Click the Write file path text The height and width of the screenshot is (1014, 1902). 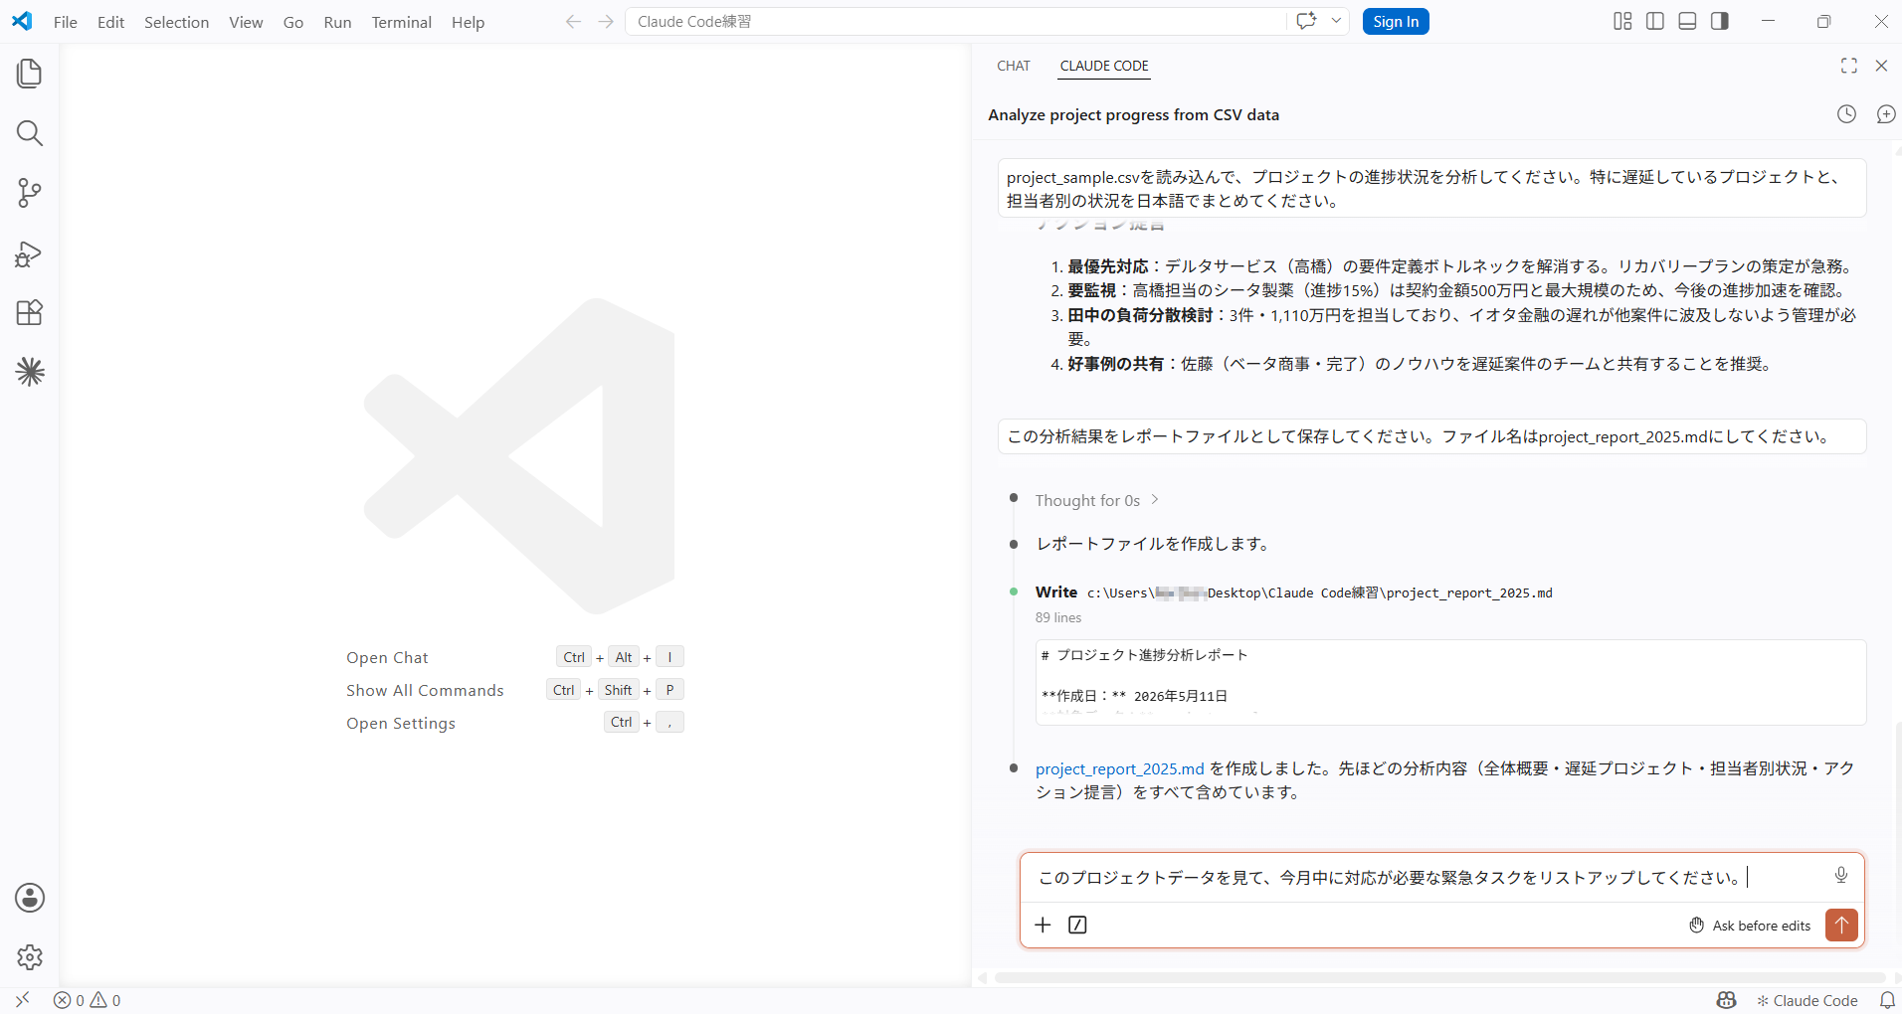click(x=1319, y=593)
